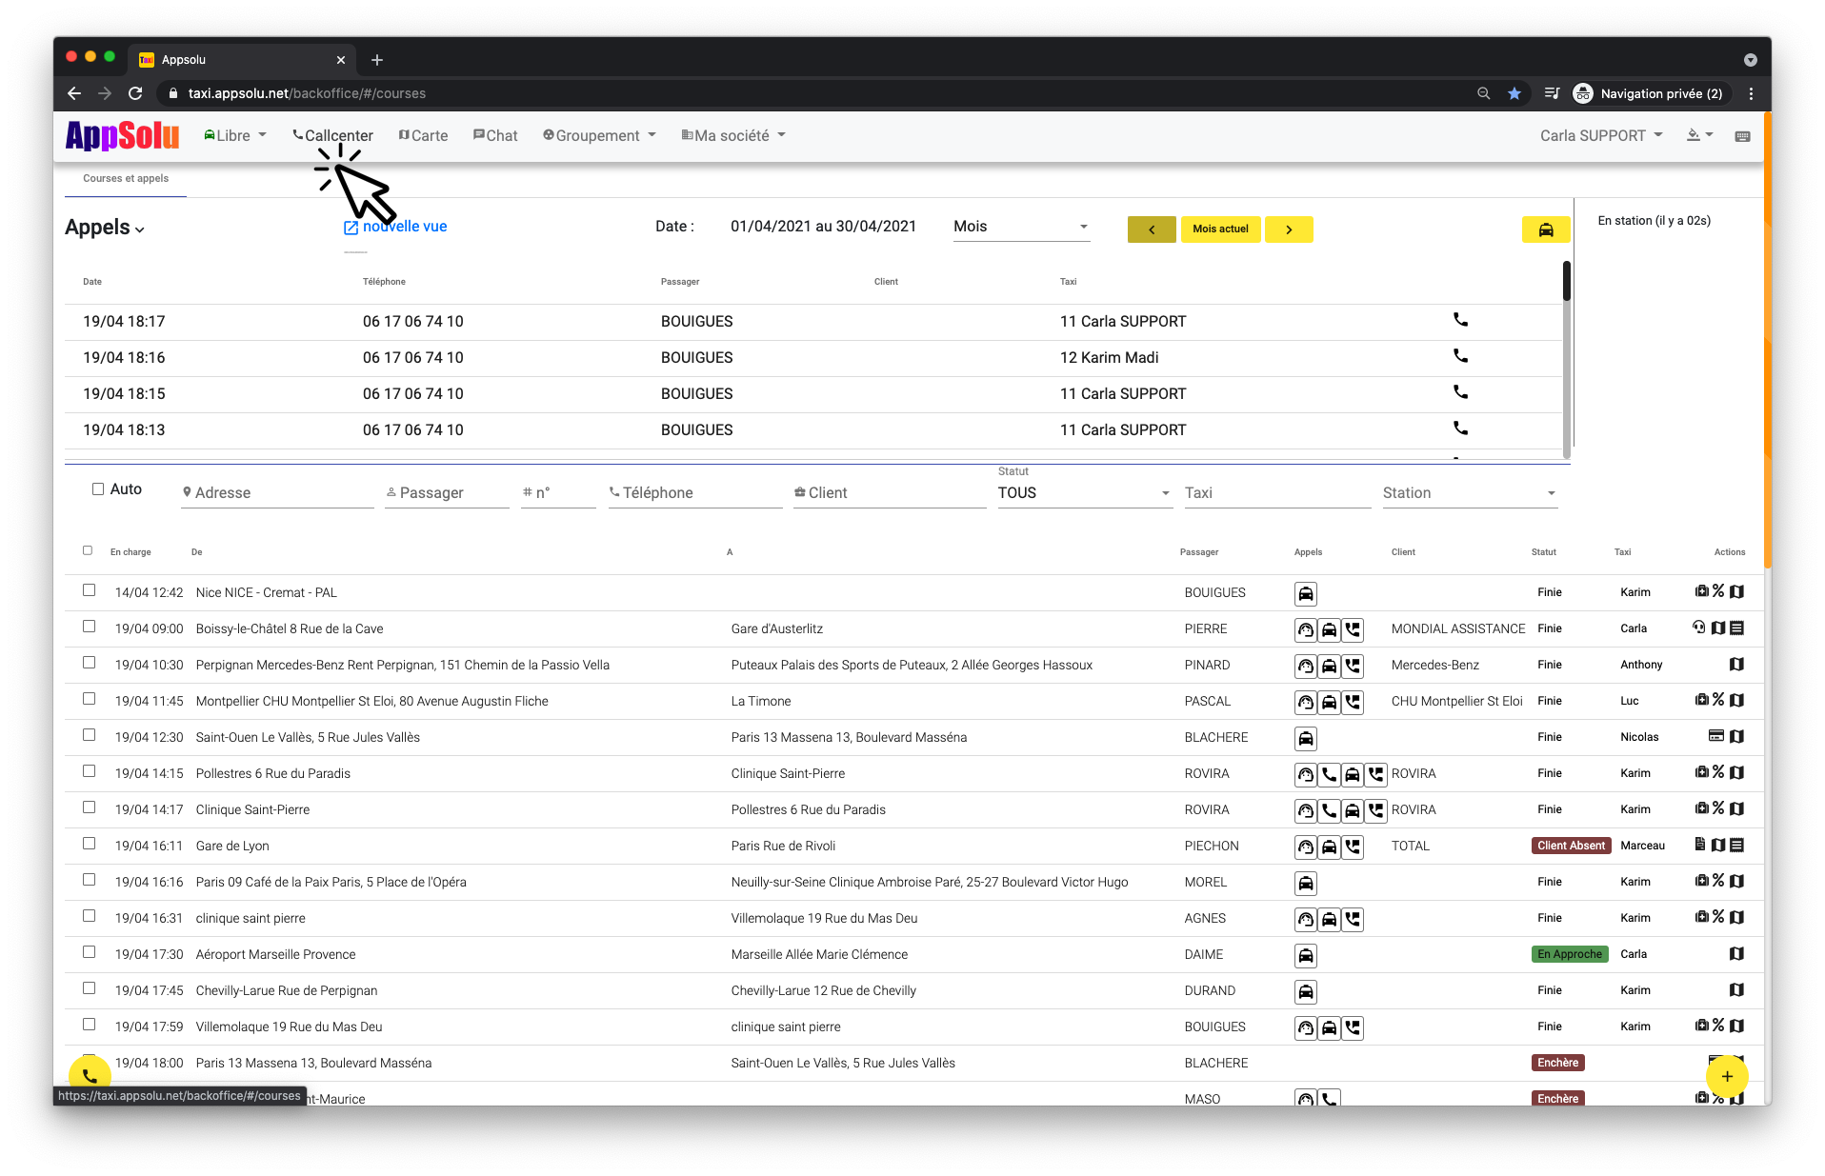Screen dimensions: 1825x1176
Task: Select the checkbox for the 19/04 16:11 course
Action: (x=89, y=844)
